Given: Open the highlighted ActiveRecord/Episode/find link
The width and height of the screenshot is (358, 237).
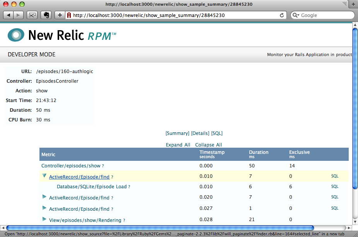Looking at the screenshot, I should coord(79,177).
